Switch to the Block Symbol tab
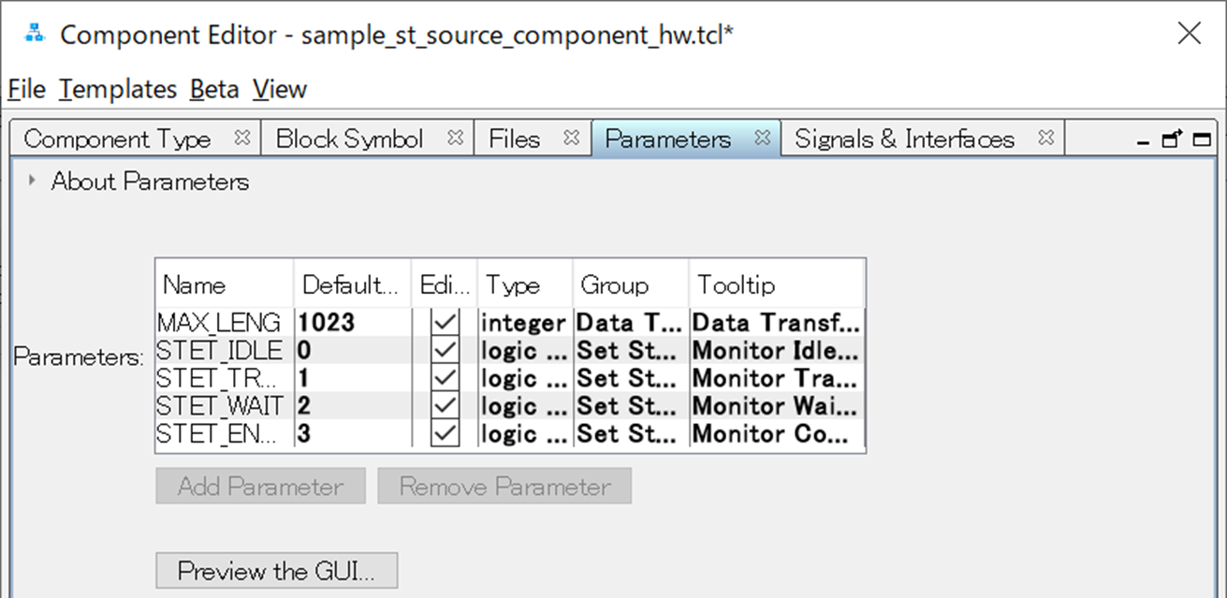This screenshot has height=598, width=1227. point(349,139)
